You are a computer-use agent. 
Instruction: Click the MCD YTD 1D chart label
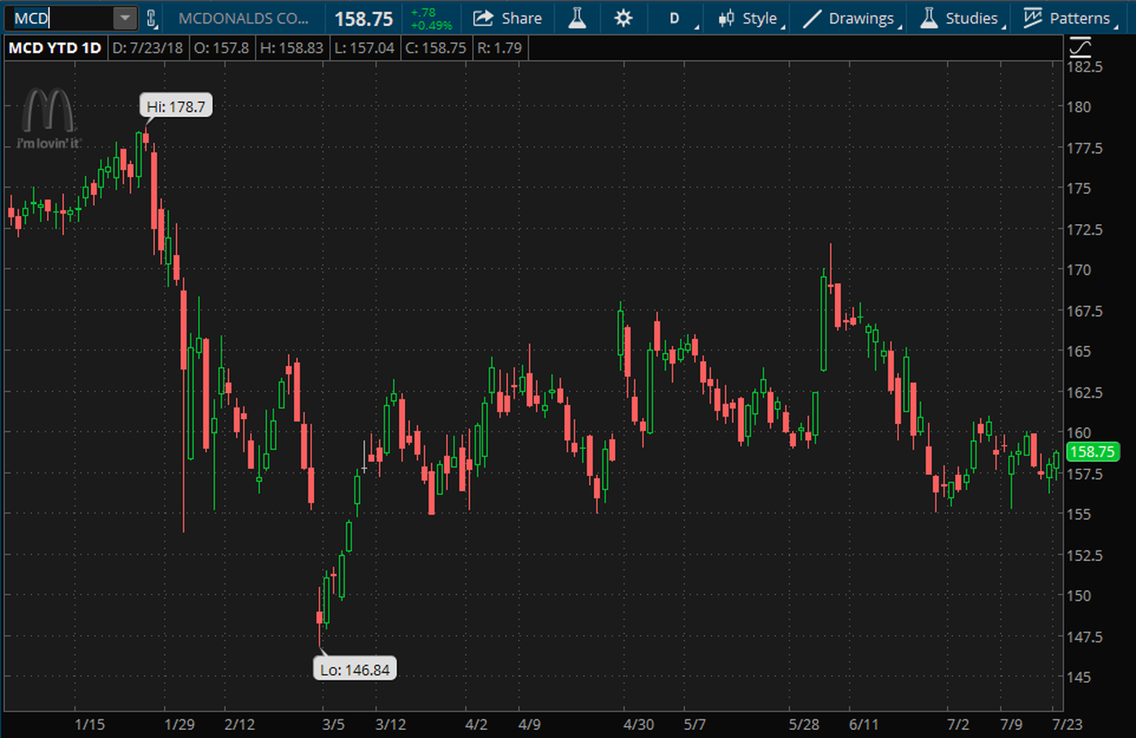(54, 48)
